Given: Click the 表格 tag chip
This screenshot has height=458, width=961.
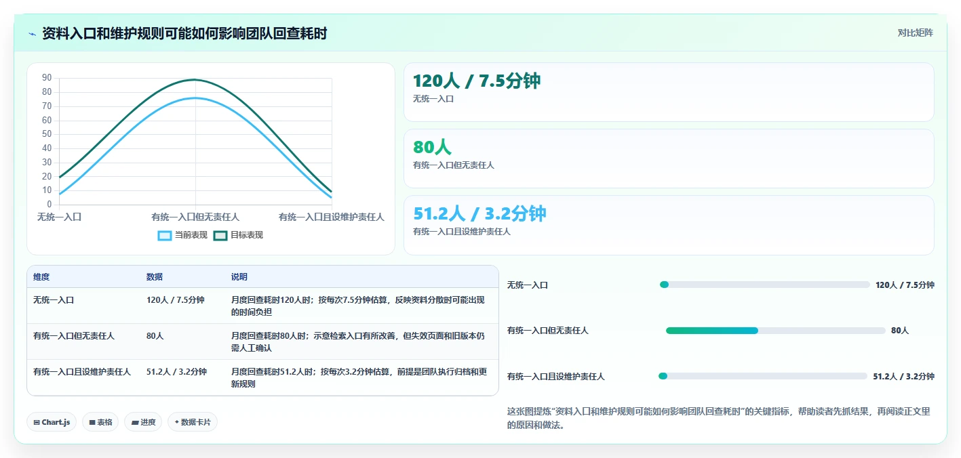Looking at the screenshot, I should [100, 422].
